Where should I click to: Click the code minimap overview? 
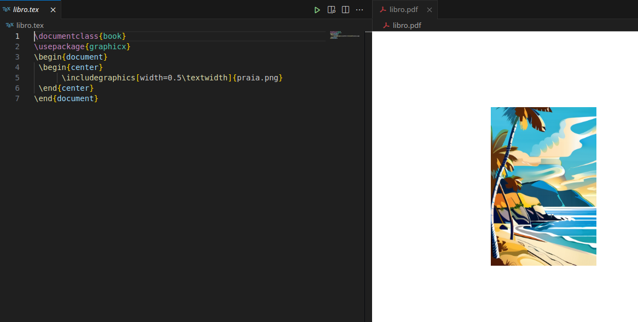click(x=345, y=36)
